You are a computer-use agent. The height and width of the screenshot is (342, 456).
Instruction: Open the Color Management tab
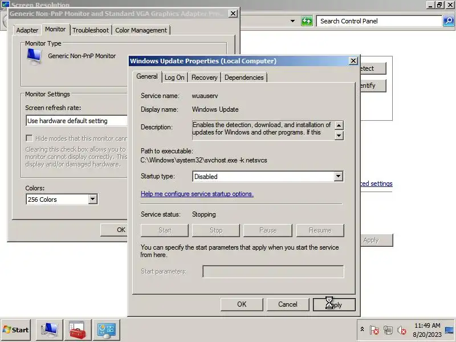click(141, 30)
